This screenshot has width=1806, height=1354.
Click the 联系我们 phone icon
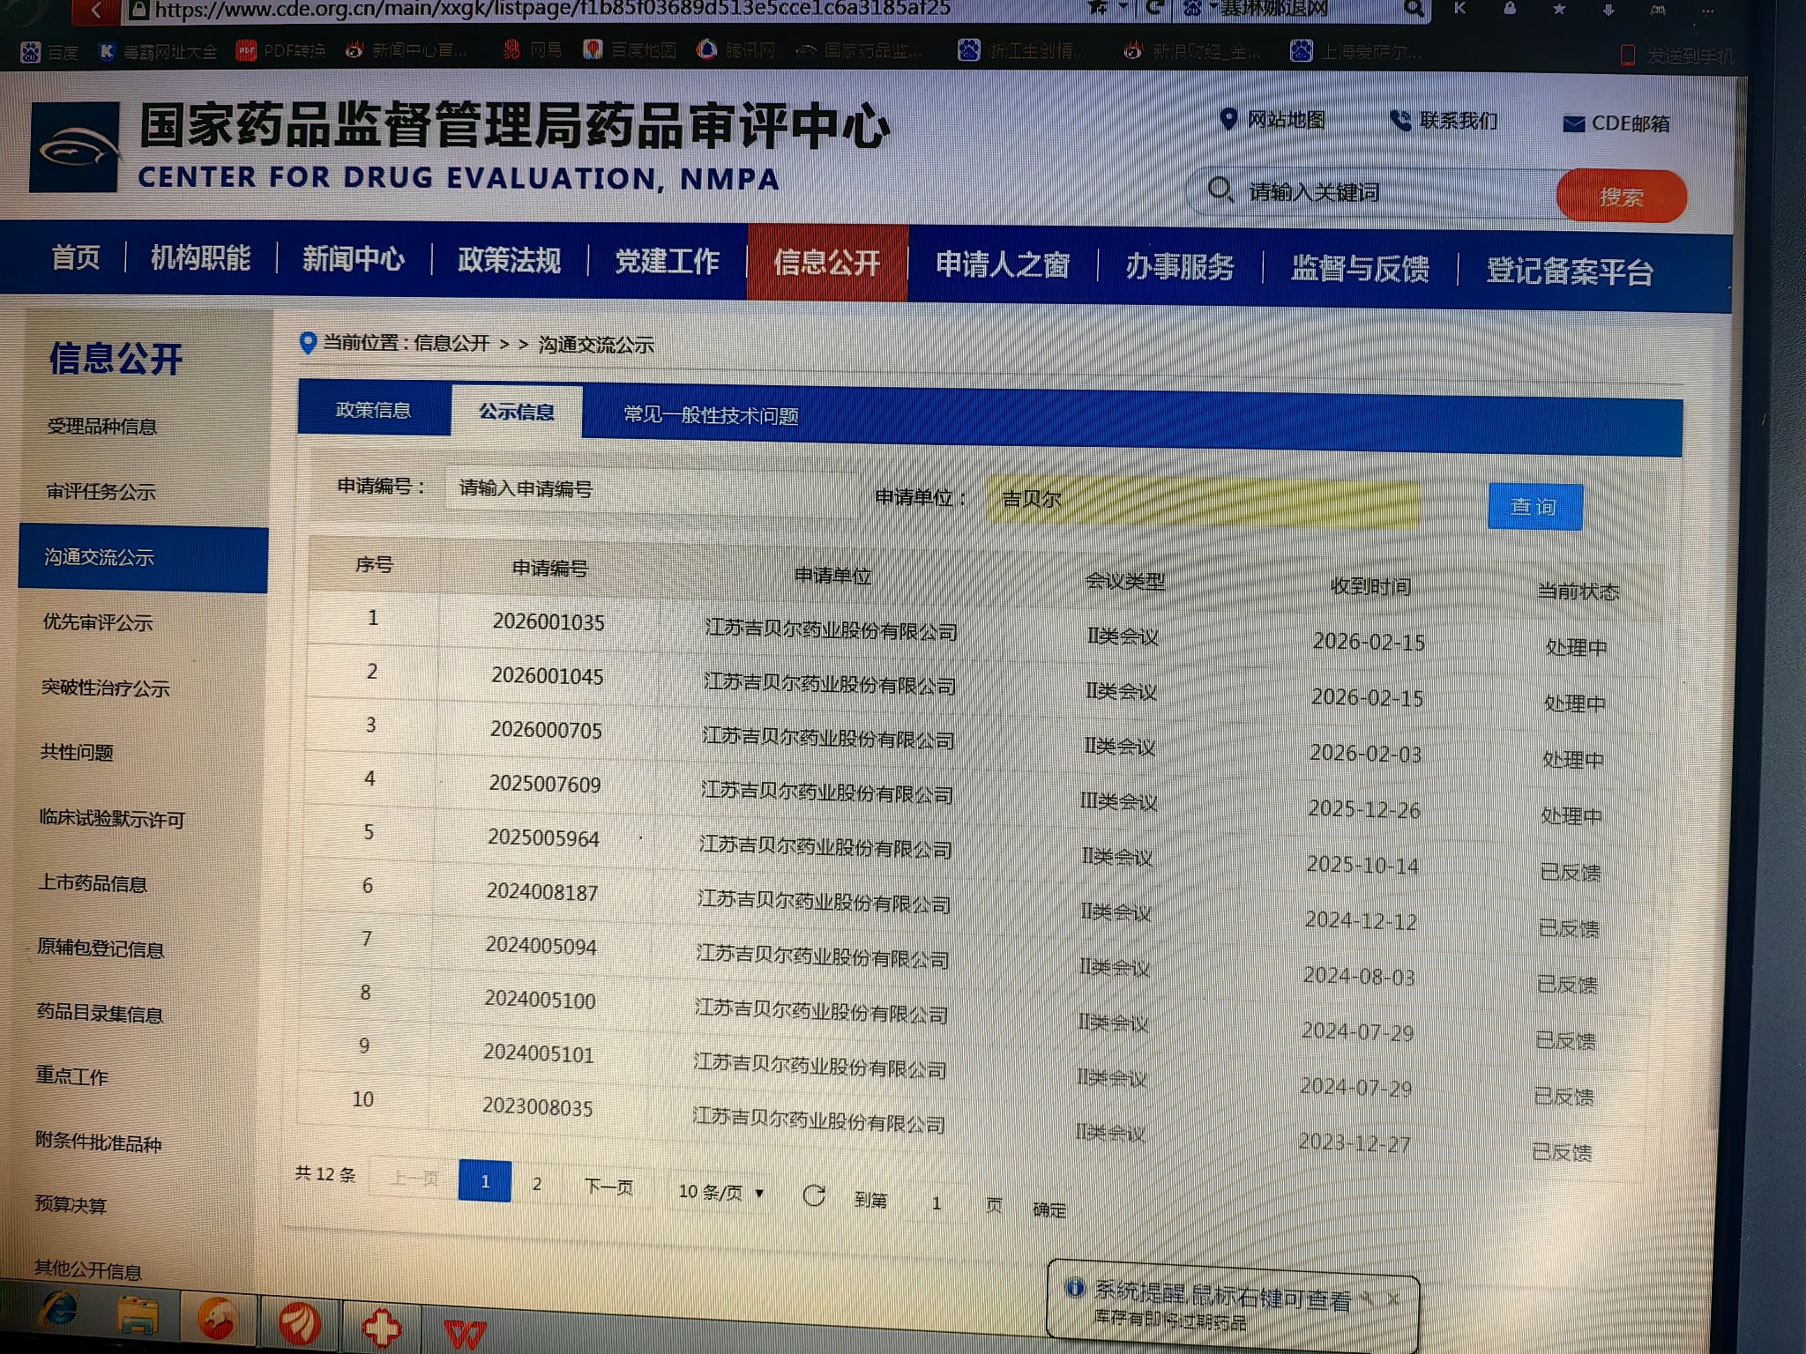coord(1399,120)
